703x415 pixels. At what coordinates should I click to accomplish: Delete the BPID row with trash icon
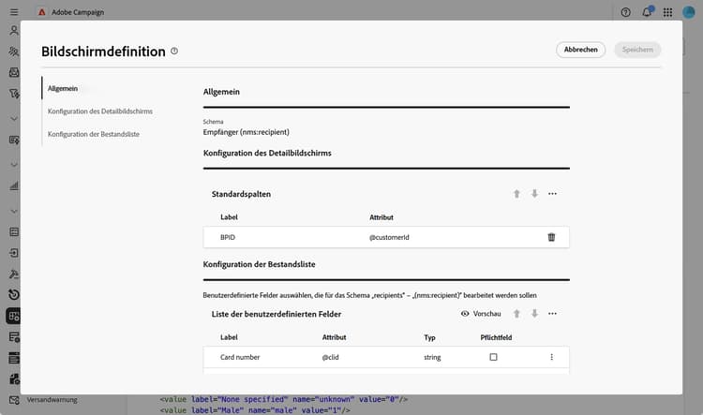click(x=551, y=237)
